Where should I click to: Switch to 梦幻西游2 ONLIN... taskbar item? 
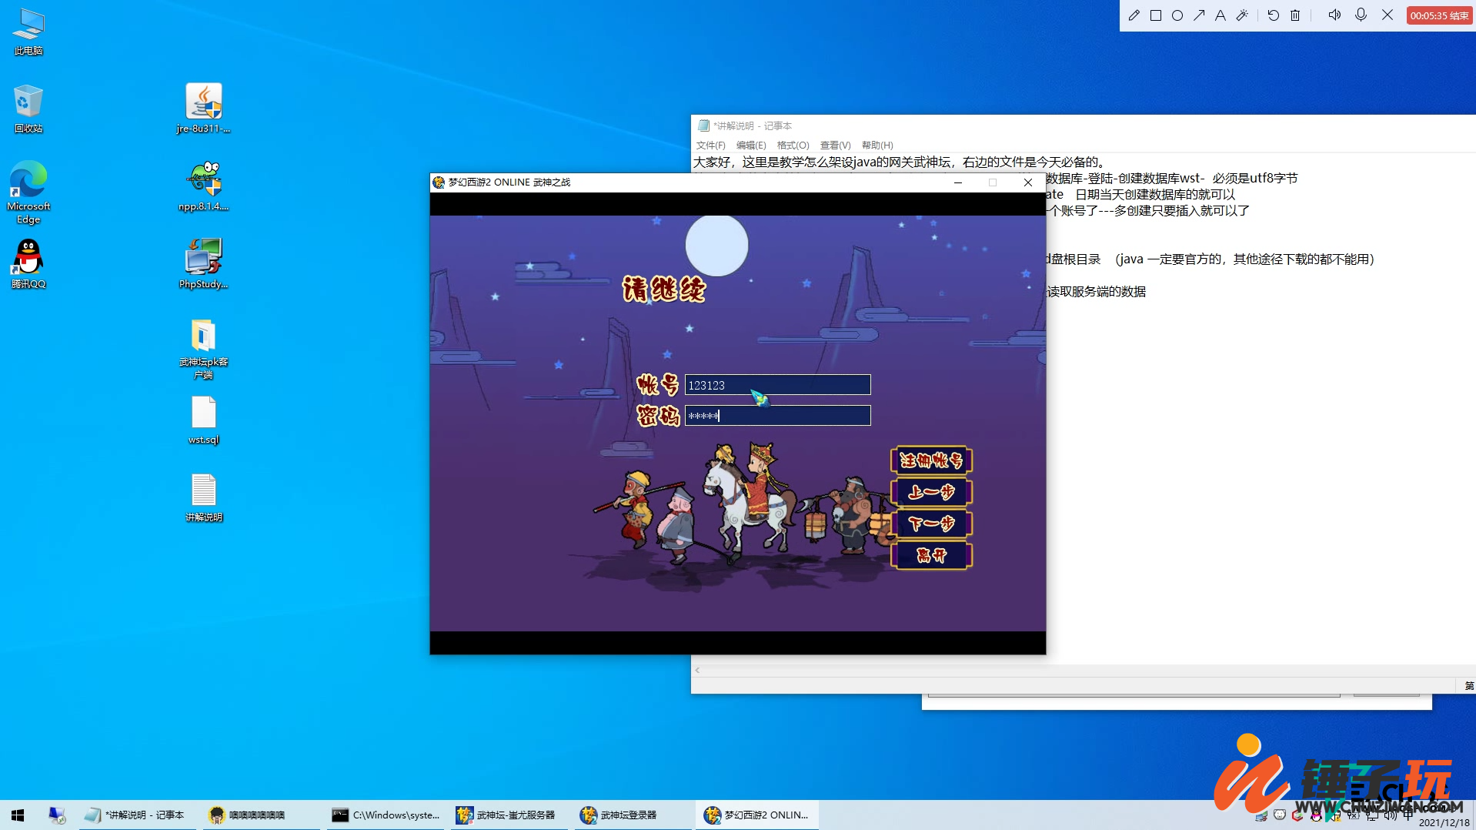click(756, 815)
